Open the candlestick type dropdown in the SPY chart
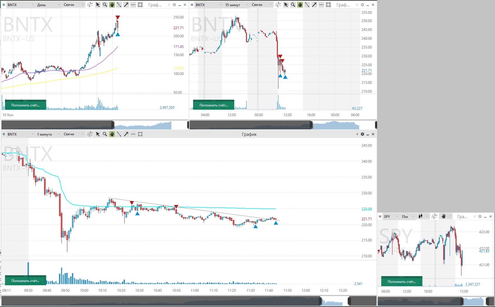495x307 pixels. pos(423,216)
